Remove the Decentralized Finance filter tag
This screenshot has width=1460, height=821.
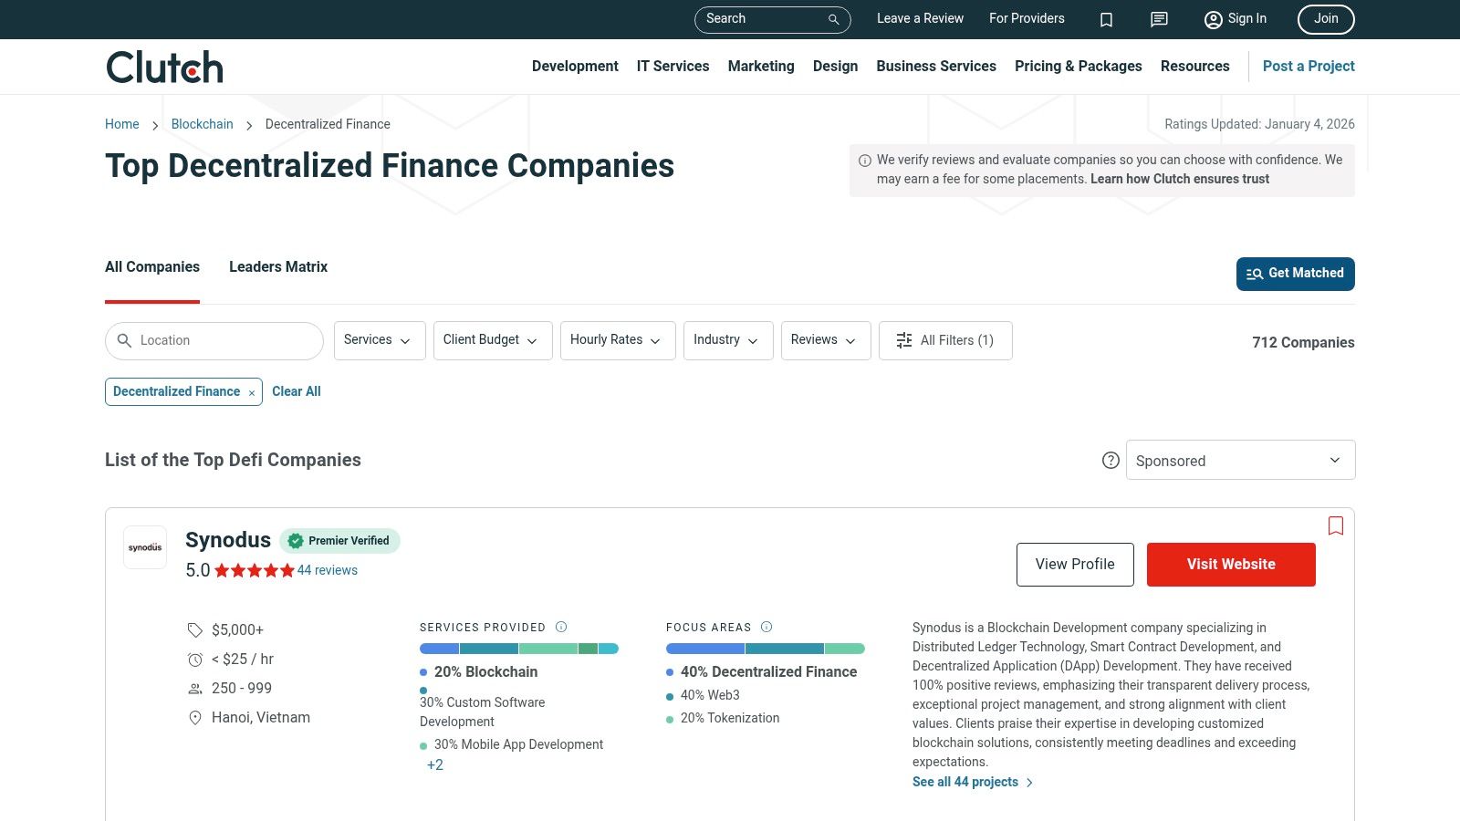point(252,393)
